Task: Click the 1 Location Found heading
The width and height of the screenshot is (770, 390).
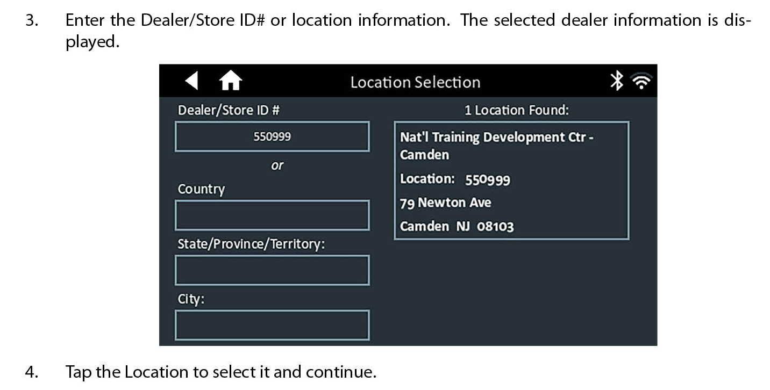Action: click(x=516, y=110)
